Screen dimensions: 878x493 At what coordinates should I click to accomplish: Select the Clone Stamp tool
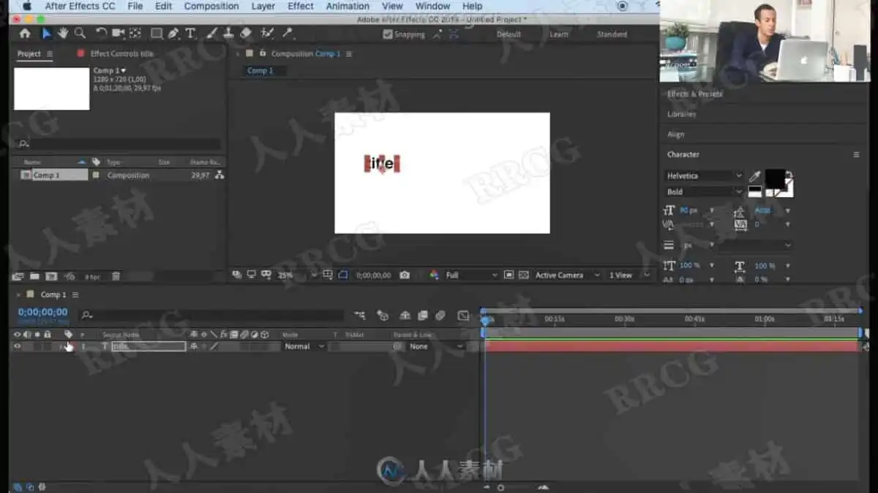point(228,34)
